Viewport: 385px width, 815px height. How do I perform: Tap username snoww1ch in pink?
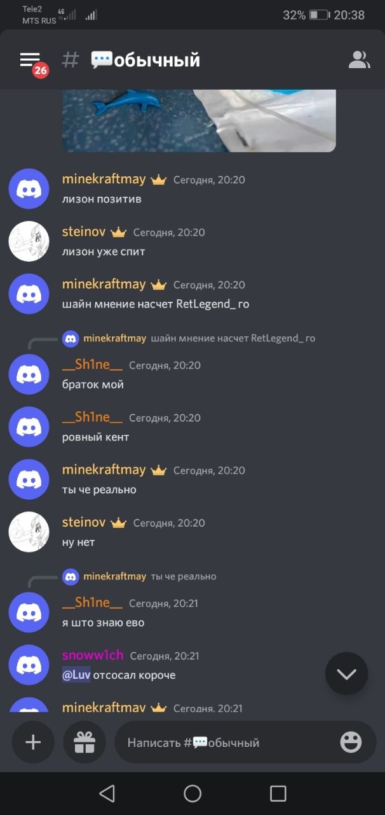pos(93,655)
